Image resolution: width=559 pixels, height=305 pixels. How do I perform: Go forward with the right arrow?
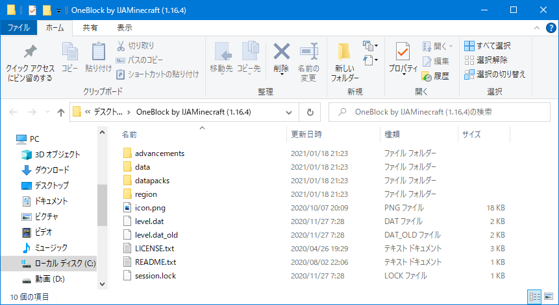click(32, 112)
